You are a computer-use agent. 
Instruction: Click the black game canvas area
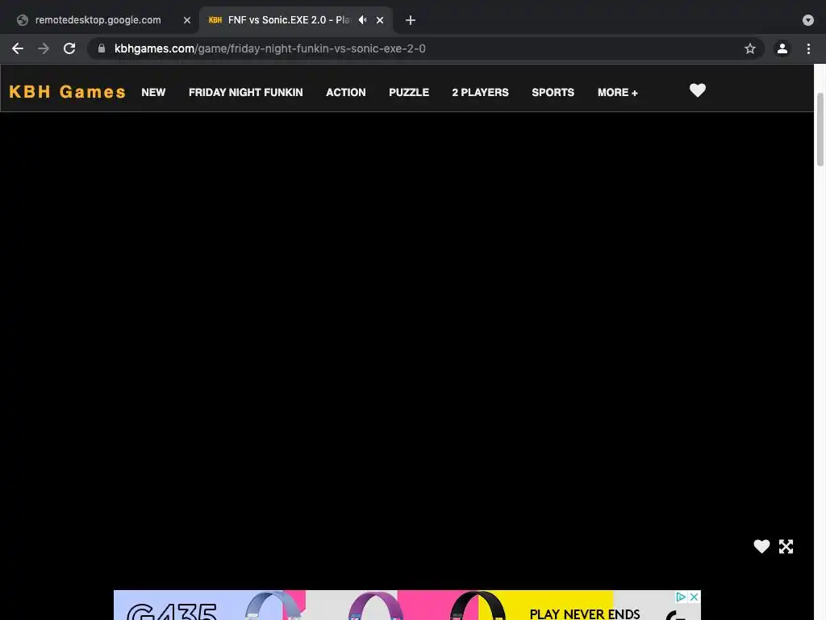(x=407, y=337)
